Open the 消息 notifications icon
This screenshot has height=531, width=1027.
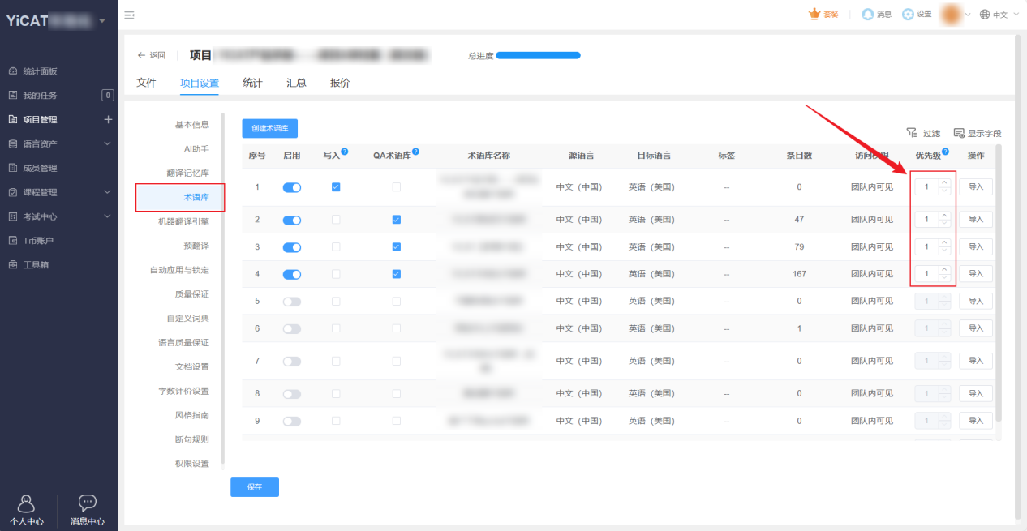tap(877, 14)
